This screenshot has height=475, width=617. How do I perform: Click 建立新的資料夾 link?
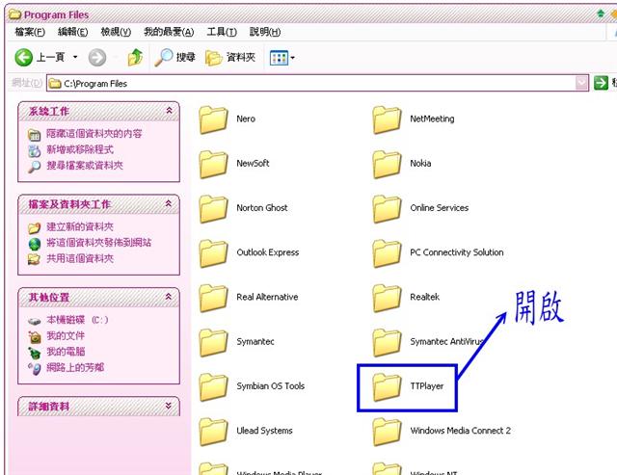tap(80, 226)
